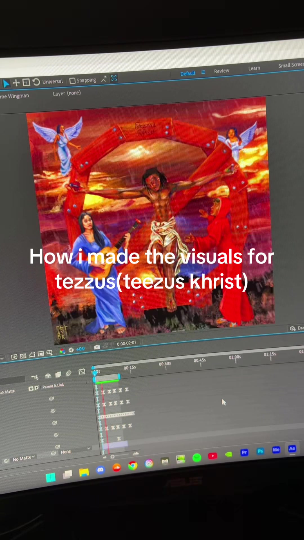Click the Parent & Link column header
The image size is (304, 540).
coord(53,386)
